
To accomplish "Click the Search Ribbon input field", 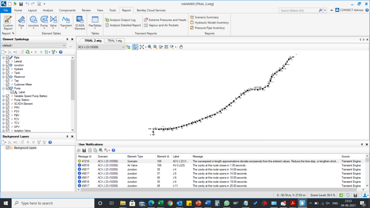I will 299,10.
